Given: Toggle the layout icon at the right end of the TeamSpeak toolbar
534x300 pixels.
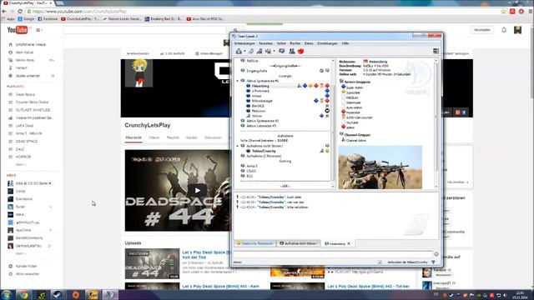Looking at the screenshot, I should pyautogui.click(x=436, y=51).
